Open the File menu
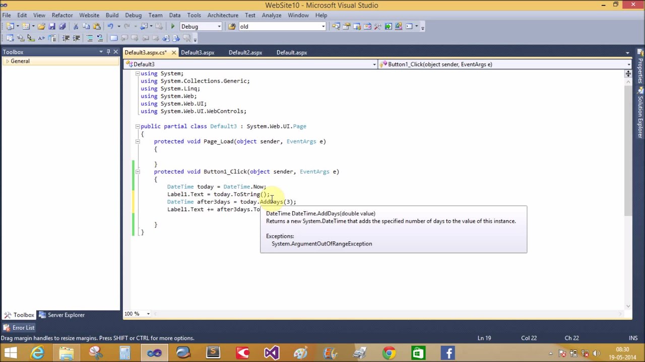Screen dimensions: 645x362 (7, 15)
